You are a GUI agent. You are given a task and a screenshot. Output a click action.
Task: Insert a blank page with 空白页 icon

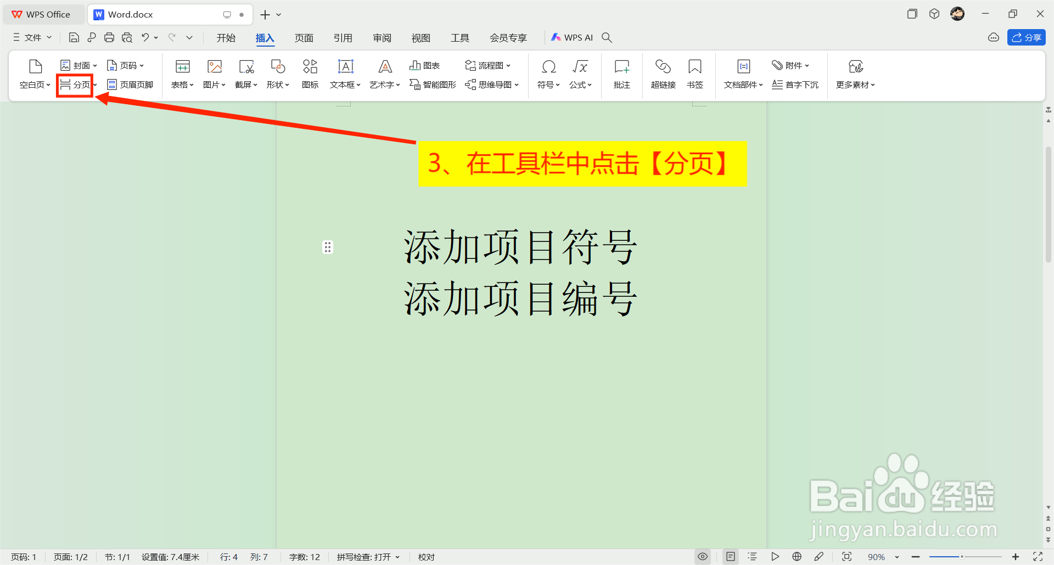coord(35,67)
